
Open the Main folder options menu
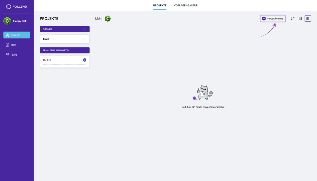pyautogui.click(x=85, y=39)
